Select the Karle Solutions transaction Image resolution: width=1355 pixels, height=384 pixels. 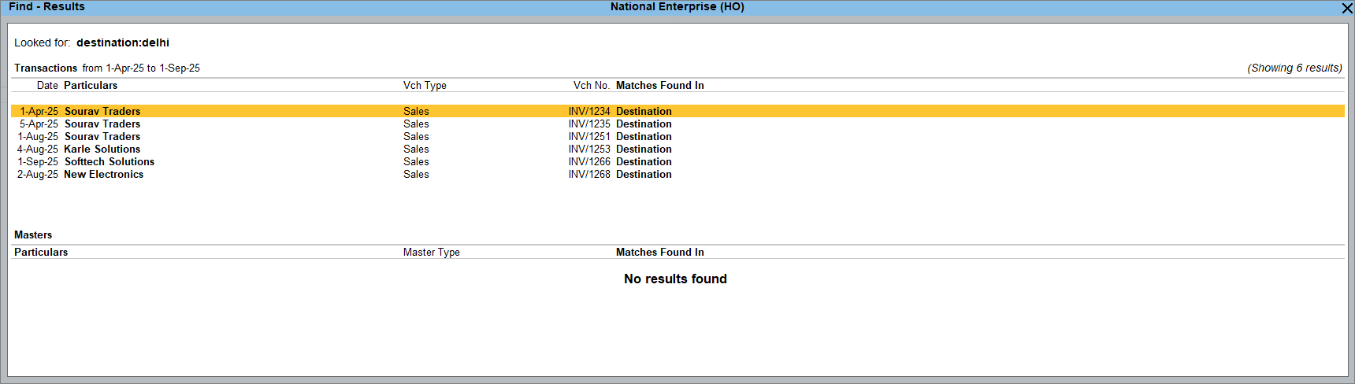click(102, 149)
